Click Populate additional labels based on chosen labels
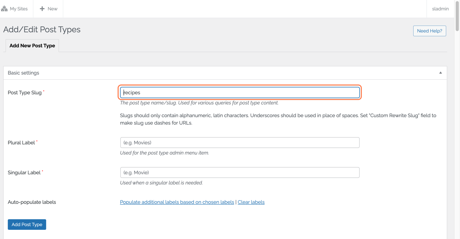The width and height of the screenshot is (460, 239). click(177, 202)
